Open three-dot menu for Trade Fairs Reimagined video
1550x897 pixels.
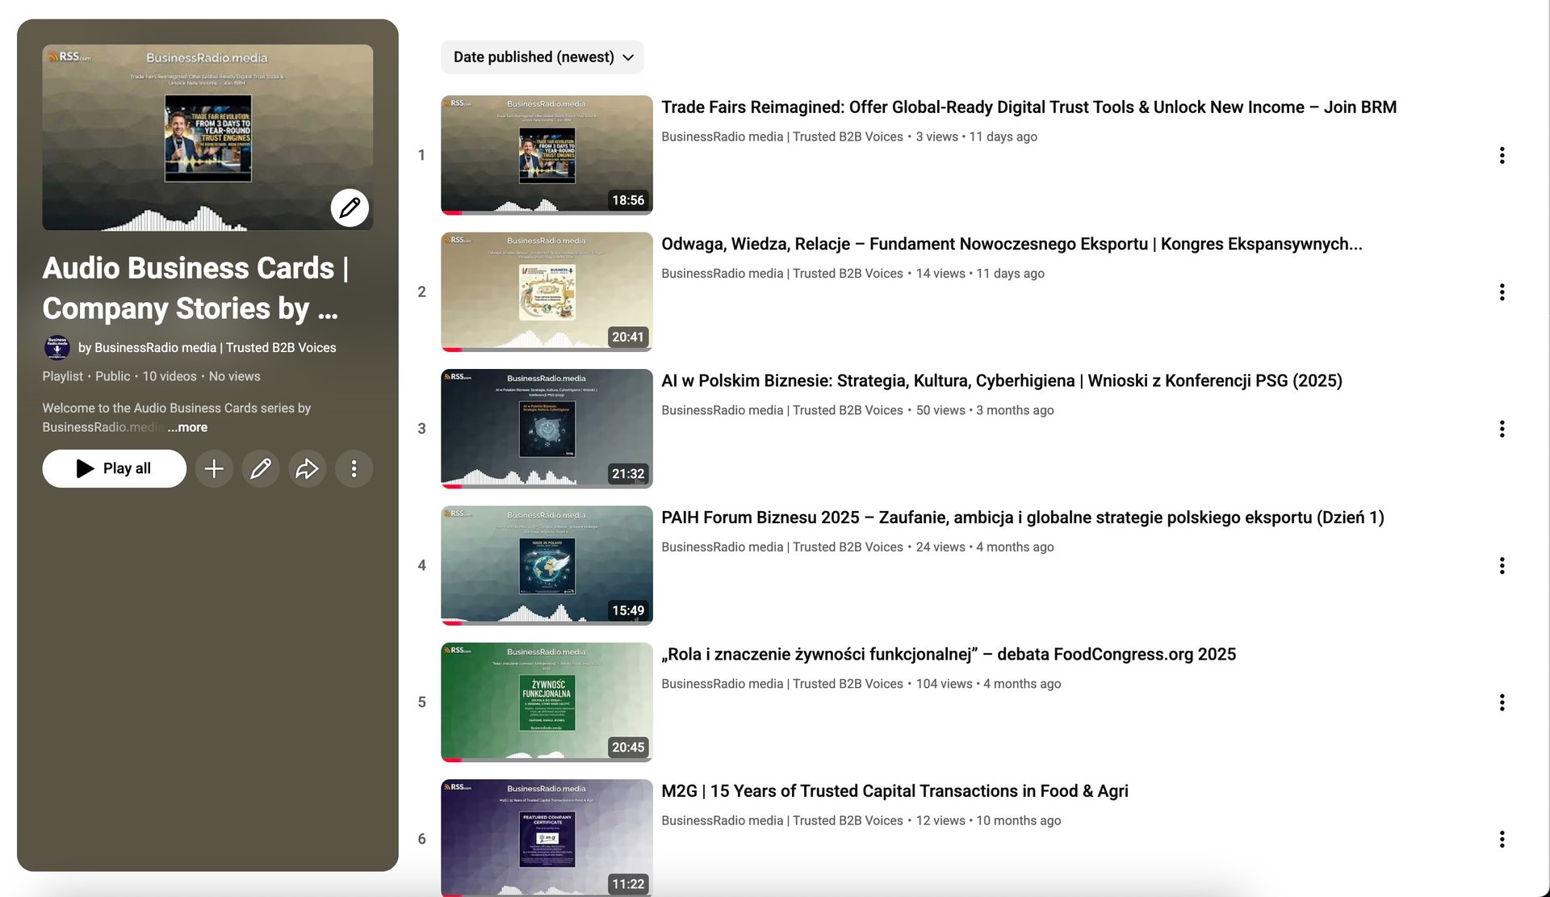click(x=1502, y=156)
